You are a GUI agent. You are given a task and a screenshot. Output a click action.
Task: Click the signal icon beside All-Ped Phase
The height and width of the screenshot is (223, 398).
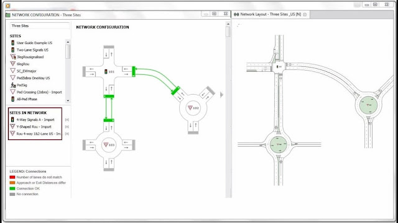[x=12, y=99]
